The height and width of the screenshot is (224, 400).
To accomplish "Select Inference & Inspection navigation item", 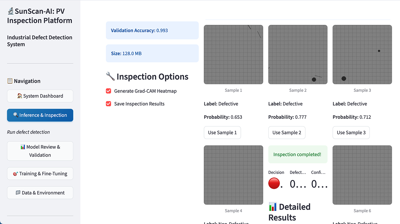I will click(40, 115).
